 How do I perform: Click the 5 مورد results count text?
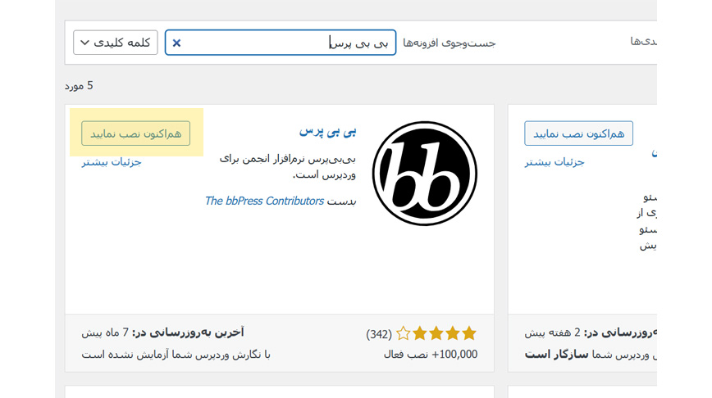[x=79, y=86]
